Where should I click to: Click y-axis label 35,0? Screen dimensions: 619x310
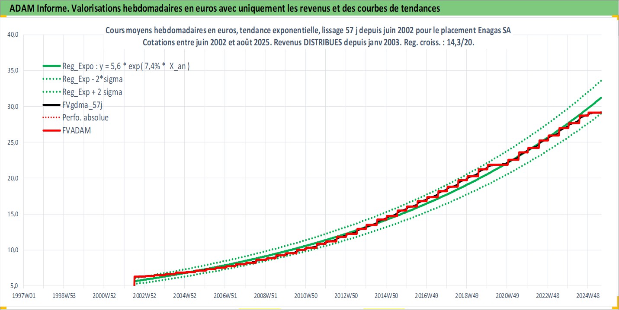tap(13, 71)
